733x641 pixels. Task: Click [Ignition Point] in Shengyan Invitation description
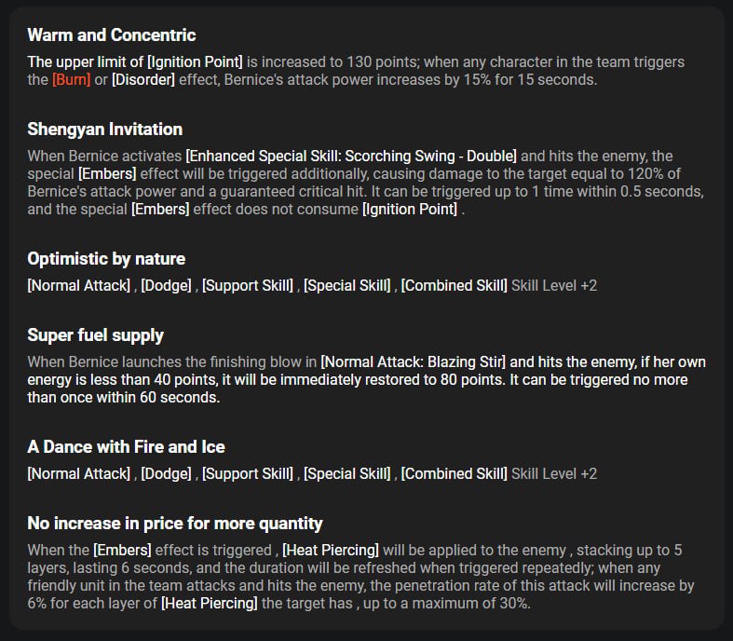coord(410,210)
